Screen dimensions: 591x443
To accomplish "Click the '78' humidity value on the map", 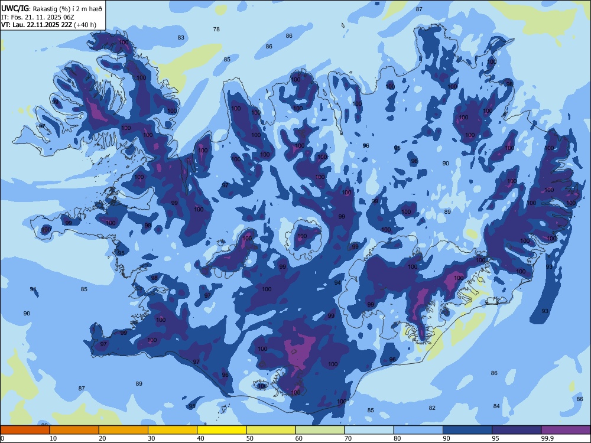I will 216,29.
